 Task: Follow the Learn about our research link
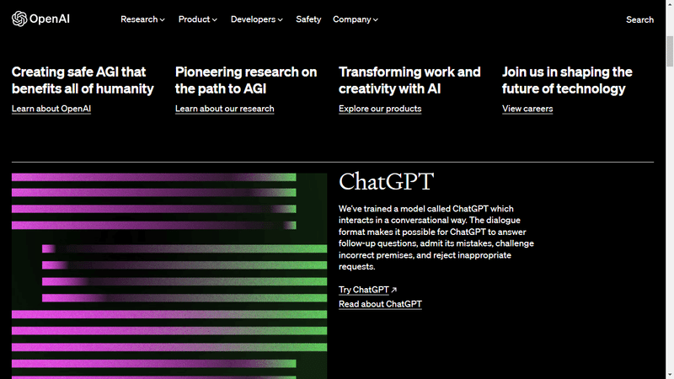(224, 109)
